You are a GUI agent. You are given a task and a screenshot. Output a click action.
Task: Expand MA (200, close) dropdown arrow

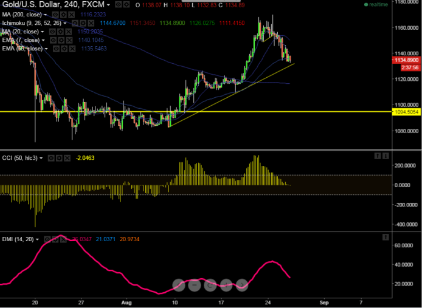coord(45,15)
